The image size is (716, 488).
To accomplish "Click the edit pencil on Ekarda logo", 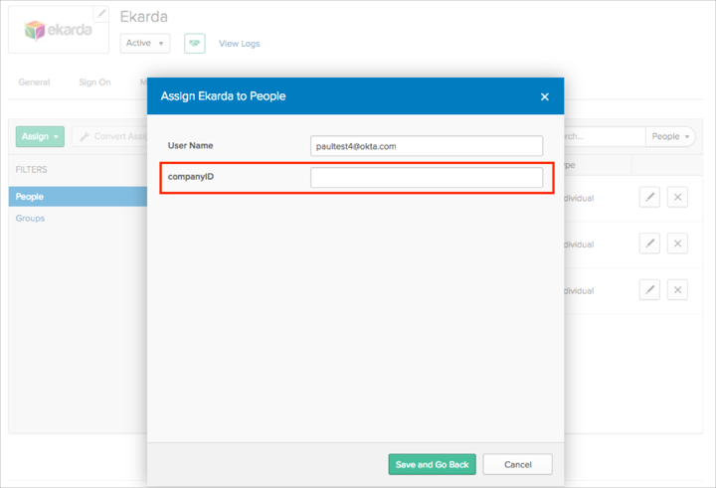I will click(x=101, y=14).
